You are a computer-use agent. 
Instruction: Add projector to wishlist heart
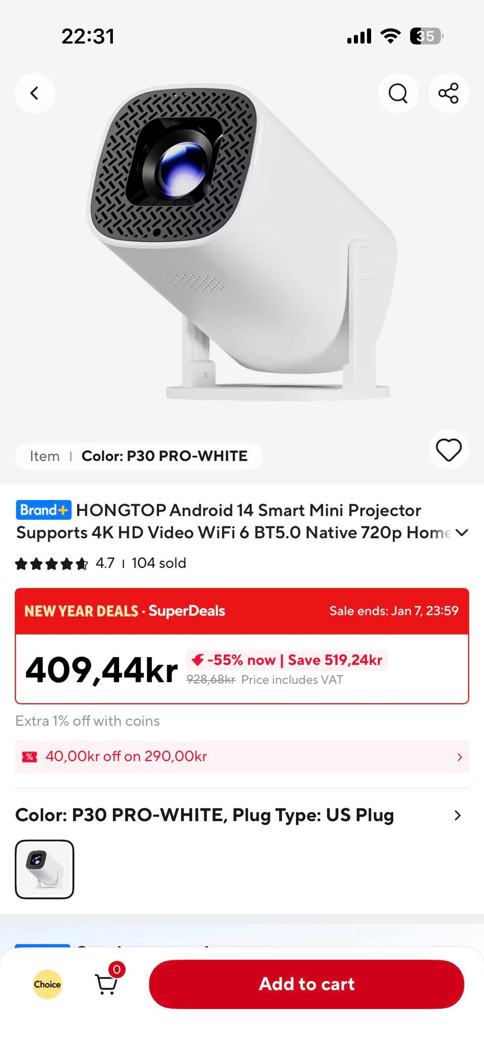[x=448, y=449]
